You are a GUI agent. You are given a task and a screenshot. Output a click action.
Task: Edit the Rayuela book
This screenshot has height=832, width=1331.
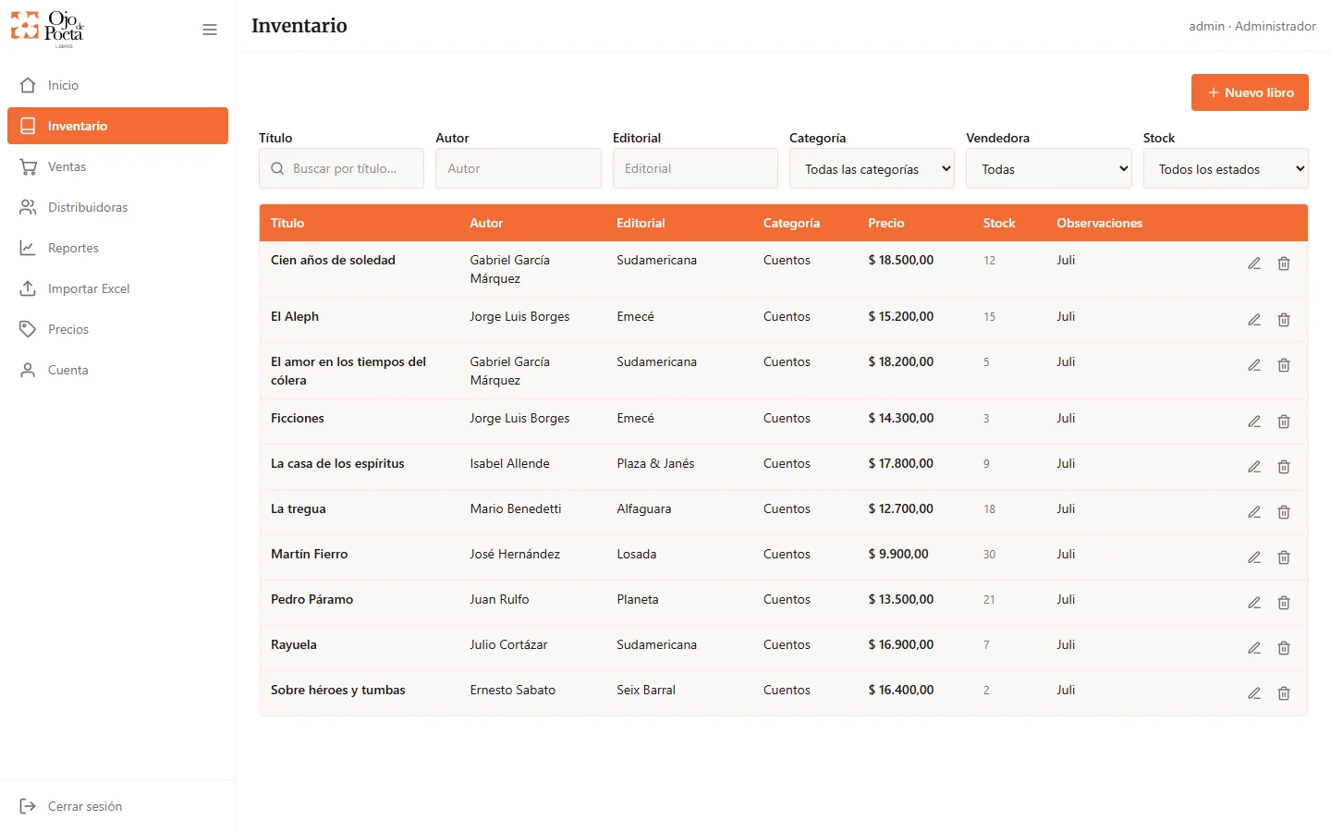coord(1254,648)
